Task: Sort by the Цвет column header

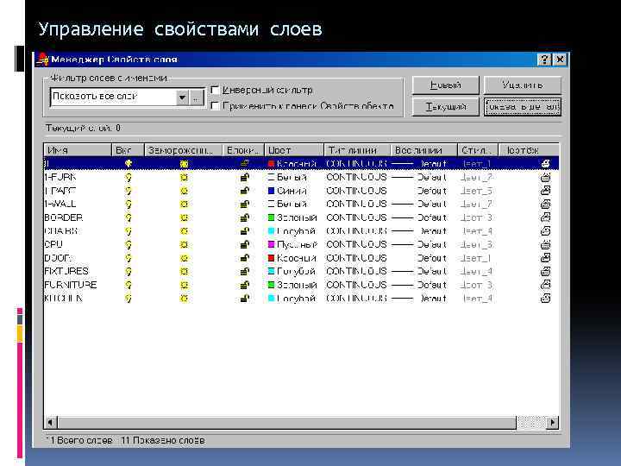Action: click(294, 150)
